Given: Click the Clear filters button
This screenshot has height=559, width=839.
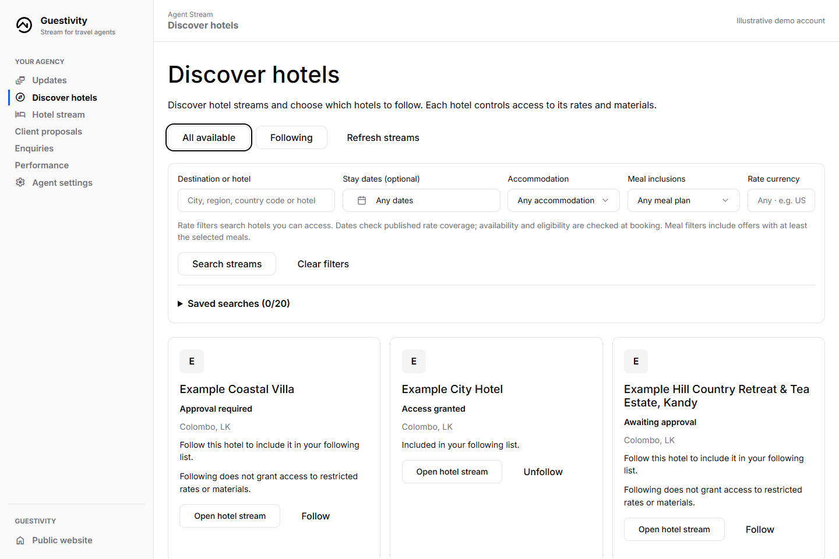Looking at the screenshot, I should coord(323,264).
